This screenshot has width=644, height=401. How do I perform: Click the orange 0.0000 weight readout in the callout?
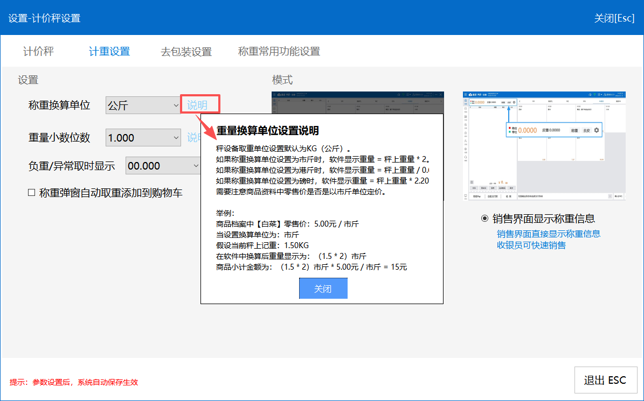tap(527, 130)
